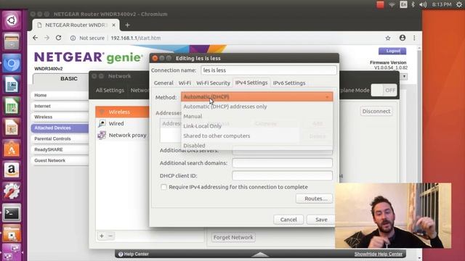Click Logout button on router page
465x261 pixels.
pos(392,51)
